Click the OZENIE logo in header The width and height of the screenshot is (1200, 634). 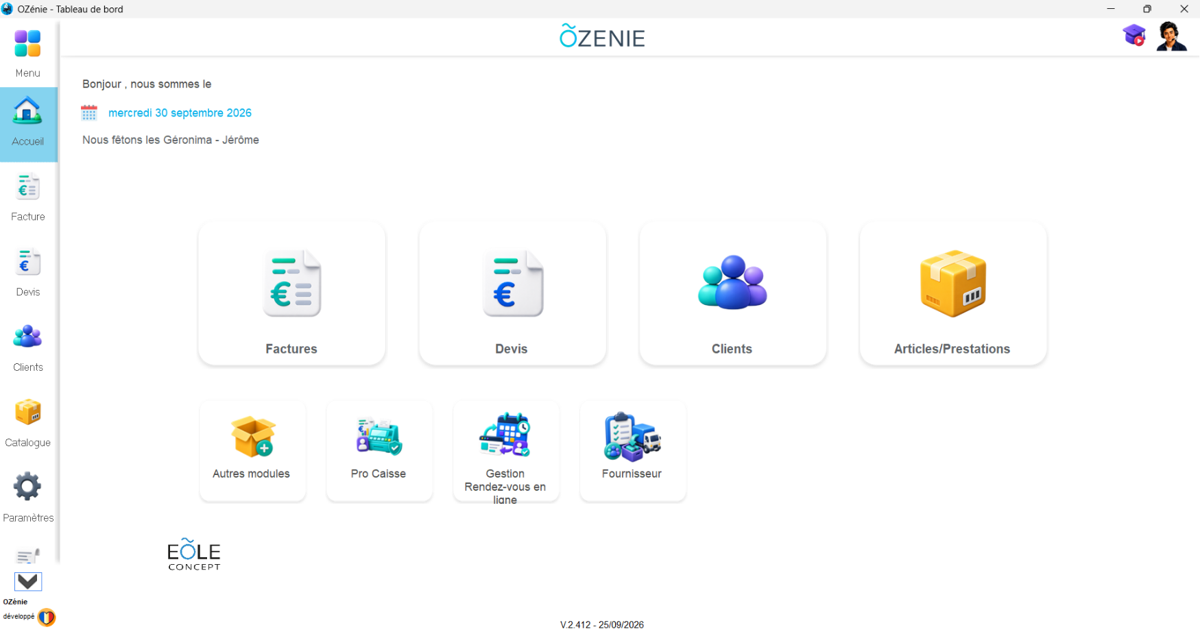click(602, 36)
